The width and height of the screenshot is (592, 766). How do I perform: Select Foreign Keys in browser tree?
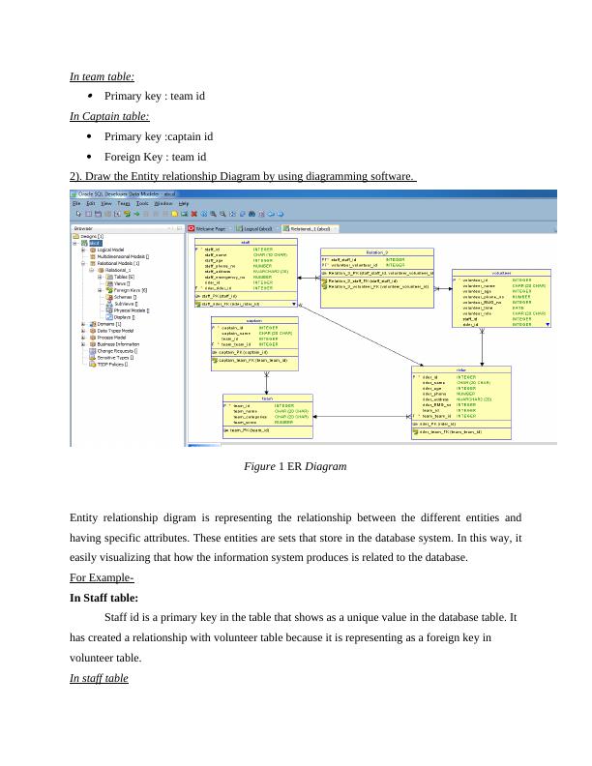[x=126, y=290]
